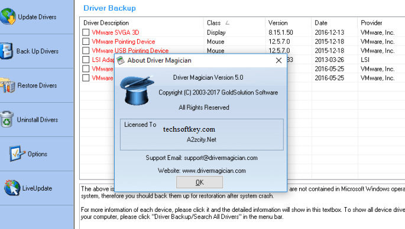Click the Uninstall Drivers label
Image resolution: width=405 pixels, height=229 pixels.
tap(37, 120)
